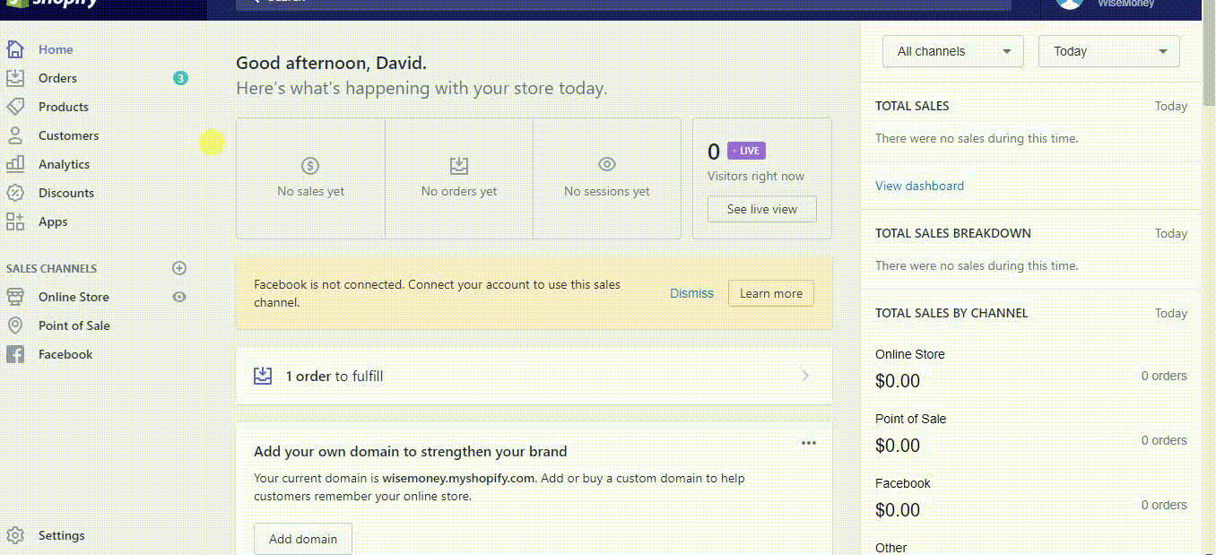
Task: Select the Customers person icon
Action: click(15, 135)
